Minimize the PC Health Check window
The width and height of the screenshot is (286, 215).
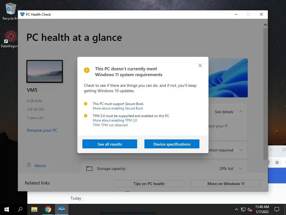click(236, 14)
